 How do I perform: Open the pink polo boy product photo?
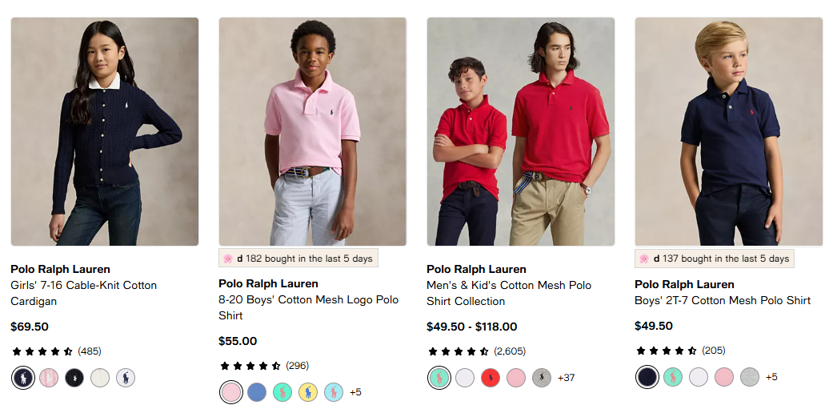312,131
